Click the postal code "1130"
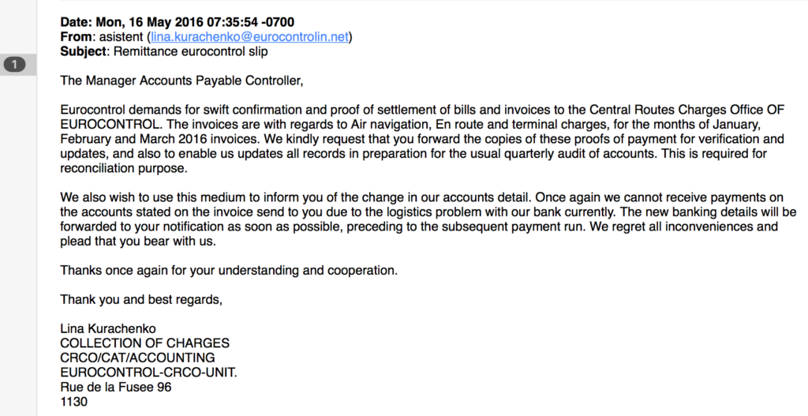 74,402
